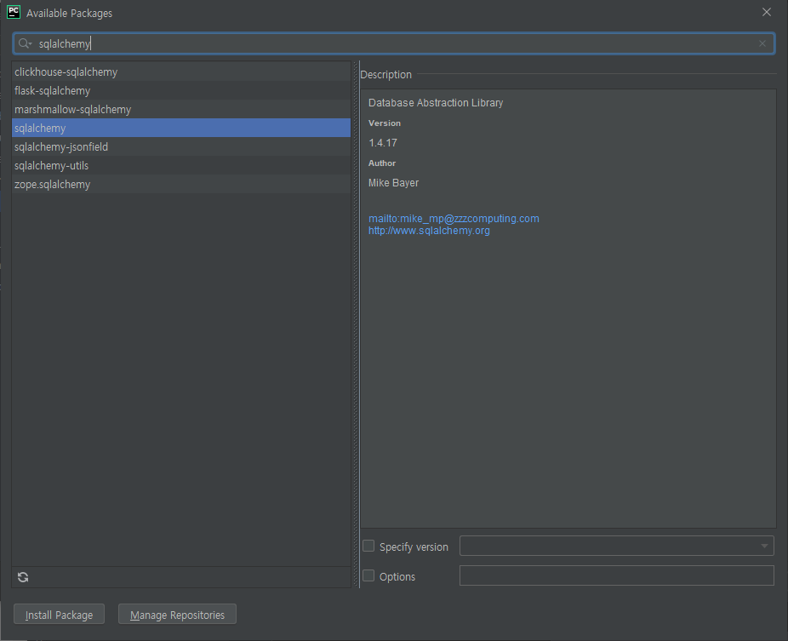Enable the Options checkbox
The image size is (788, 641).
tap(368, 575)
